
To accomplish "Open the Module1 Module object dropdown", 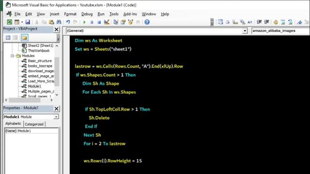I will [56, 117].
